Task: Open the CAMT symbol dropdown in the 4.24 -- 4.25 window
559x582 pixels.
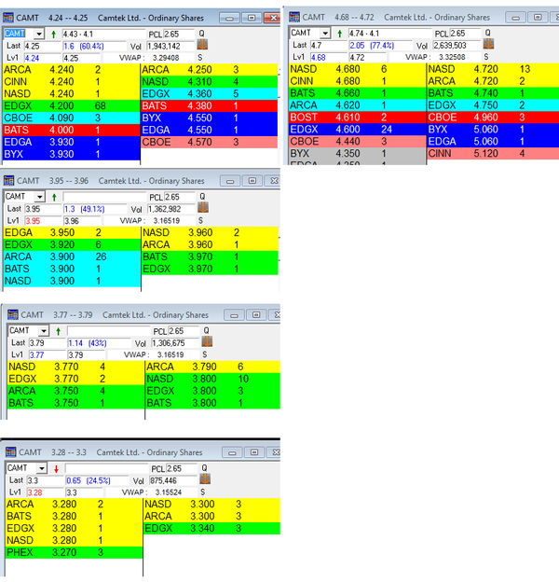Action: pyautogui.click(x=40, y=33)
